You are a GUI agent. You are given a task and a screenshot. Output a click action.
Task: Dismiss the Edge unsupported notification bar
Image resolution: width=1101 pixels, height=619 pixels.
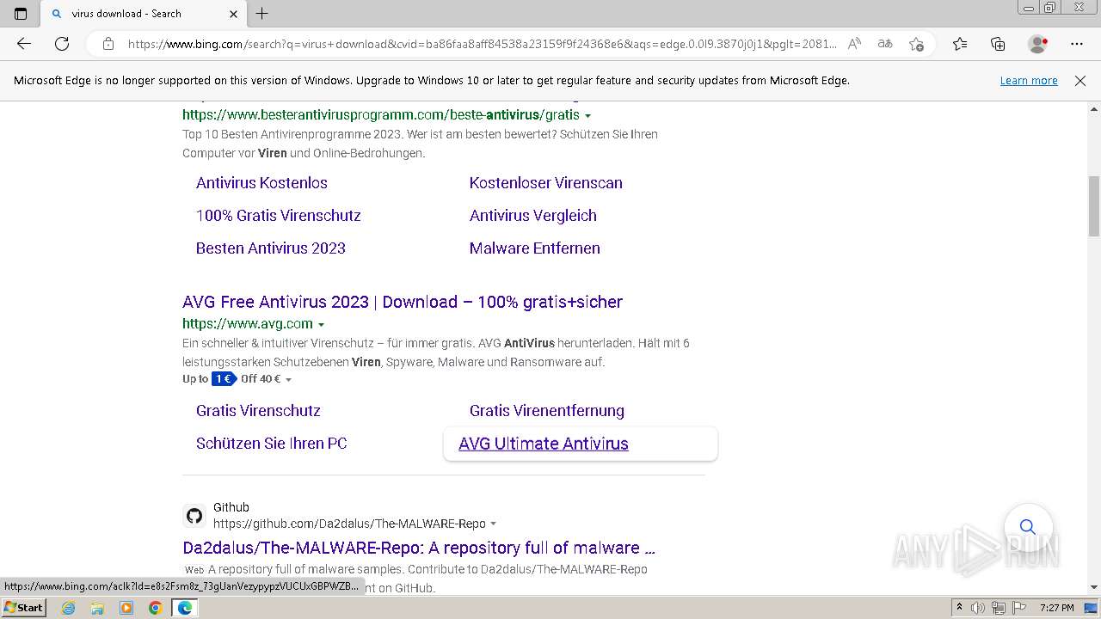point(1080,80)
